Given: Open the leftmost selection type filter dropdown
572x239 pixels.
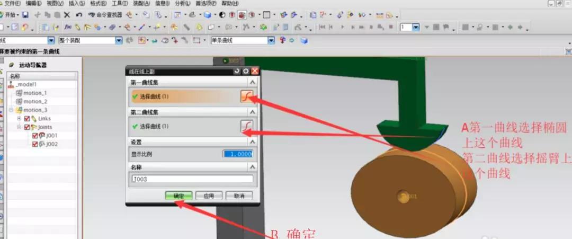Looking at the screenshot, I should click(51, 40).
